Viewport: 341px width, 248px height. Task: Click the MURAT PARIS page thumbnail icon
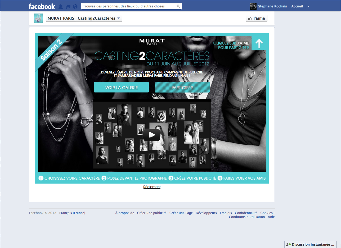38,18
